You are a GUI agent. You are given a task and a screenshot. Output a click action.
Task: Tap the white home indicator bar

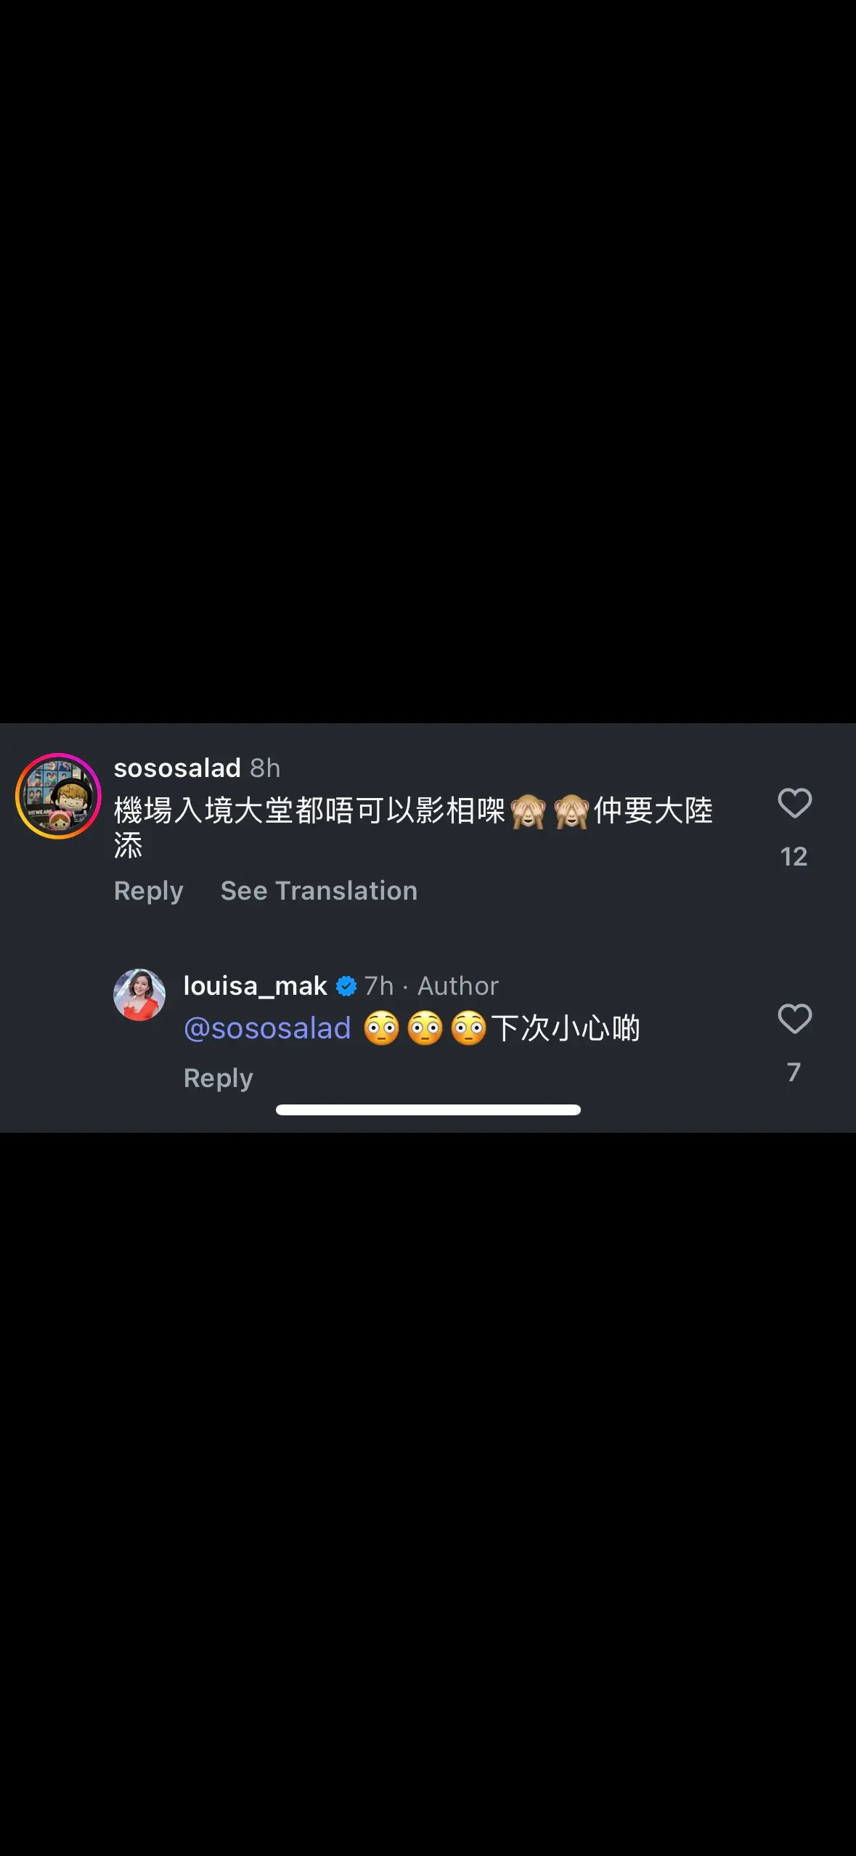428,1110
